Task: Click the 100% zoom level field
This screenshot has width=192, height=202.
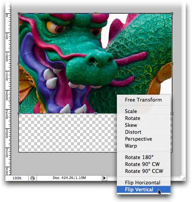Action: tap(17, 178)
